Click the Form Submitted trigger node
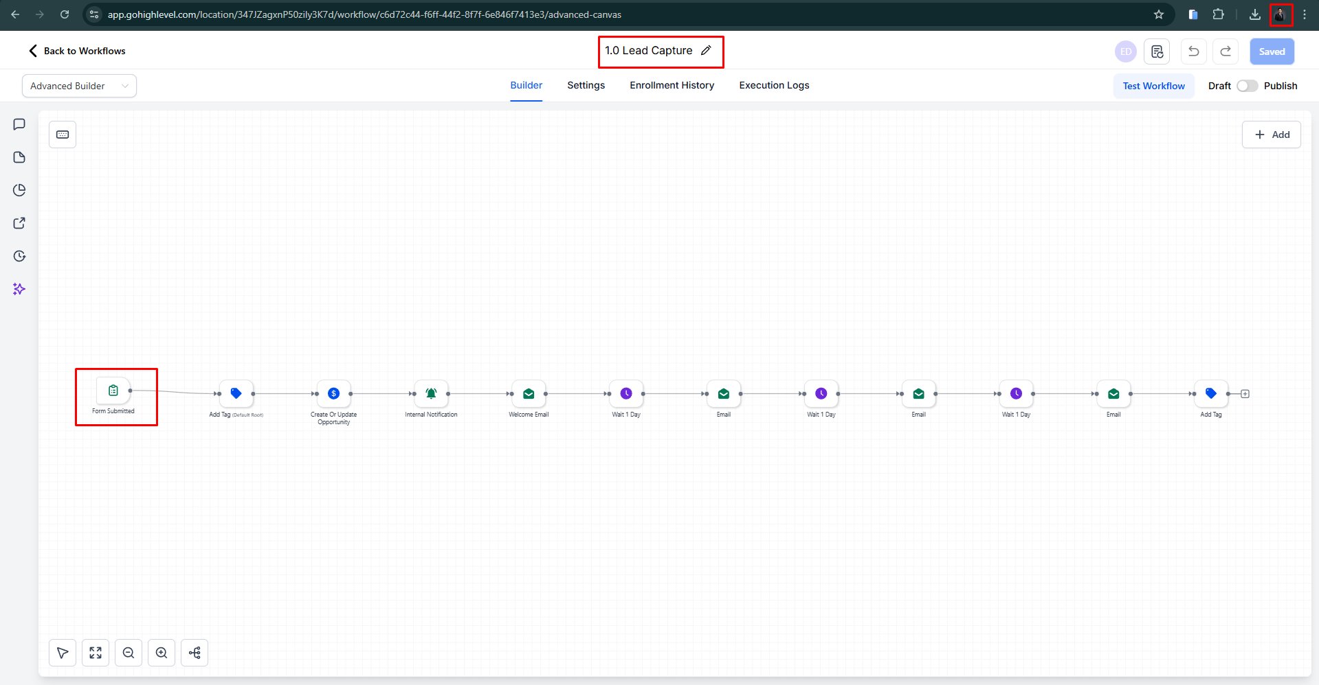 113,391
